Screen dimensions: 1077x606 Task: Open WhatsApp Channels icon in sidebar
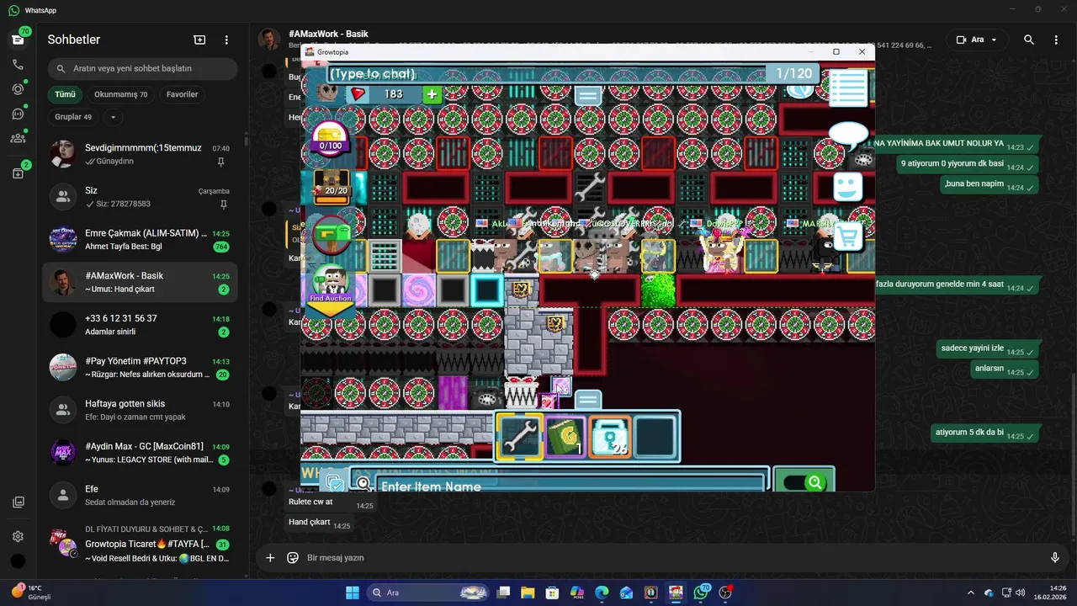coord(18,114)
